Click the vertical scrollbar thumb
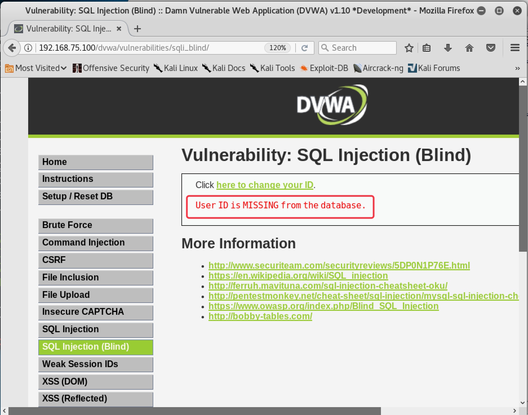The height and width of the screenshot is (415, 528). coord(523,168)
